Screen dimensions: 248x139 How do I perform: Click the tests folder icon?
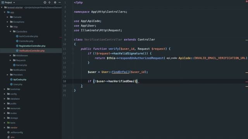pos(9,123)
